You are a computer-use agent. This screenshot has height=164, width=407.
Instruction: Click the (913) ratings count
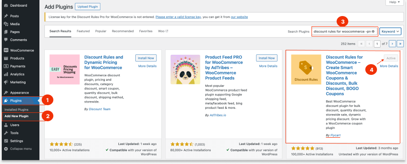[x=320, y=148]
